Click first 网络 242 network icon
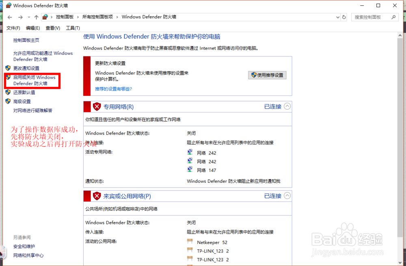This screenshot has width=406, height=266. 190,152
